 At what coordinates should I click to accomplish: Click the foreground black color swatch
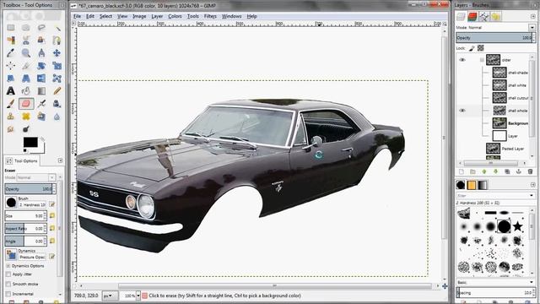point(30,142)
